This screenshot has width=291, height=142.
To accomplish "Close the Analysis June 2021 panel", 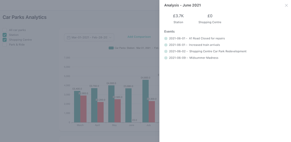I will click(x=286, y=5).
